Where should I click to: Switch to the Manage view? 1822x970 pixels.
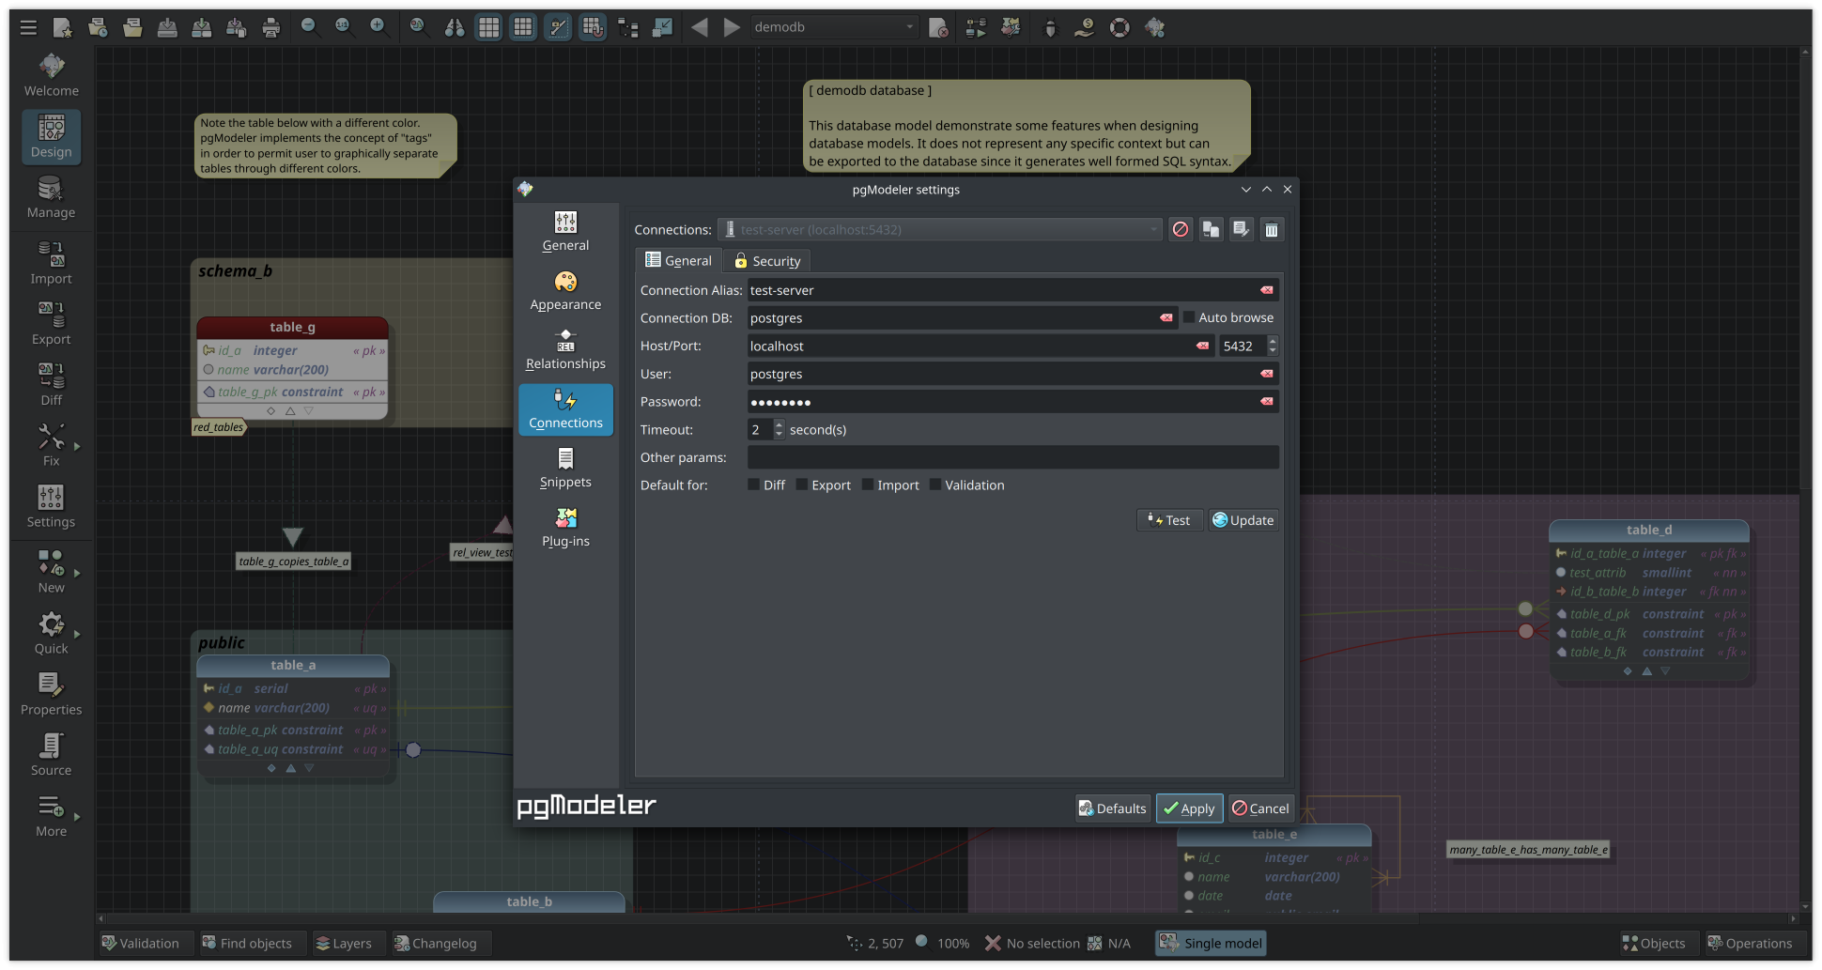(x=52, y=197)
